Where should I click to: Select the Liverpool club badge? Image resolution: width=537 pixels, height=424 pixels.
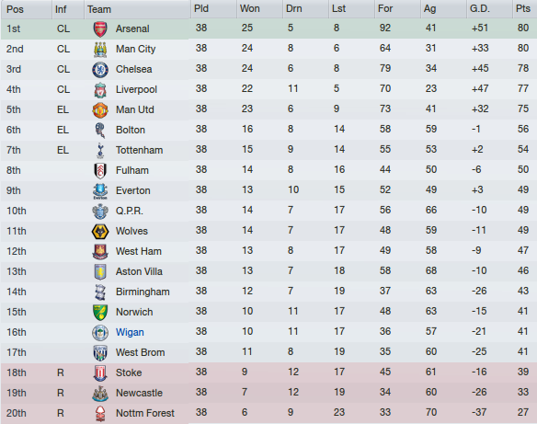[x=100, y=89]
